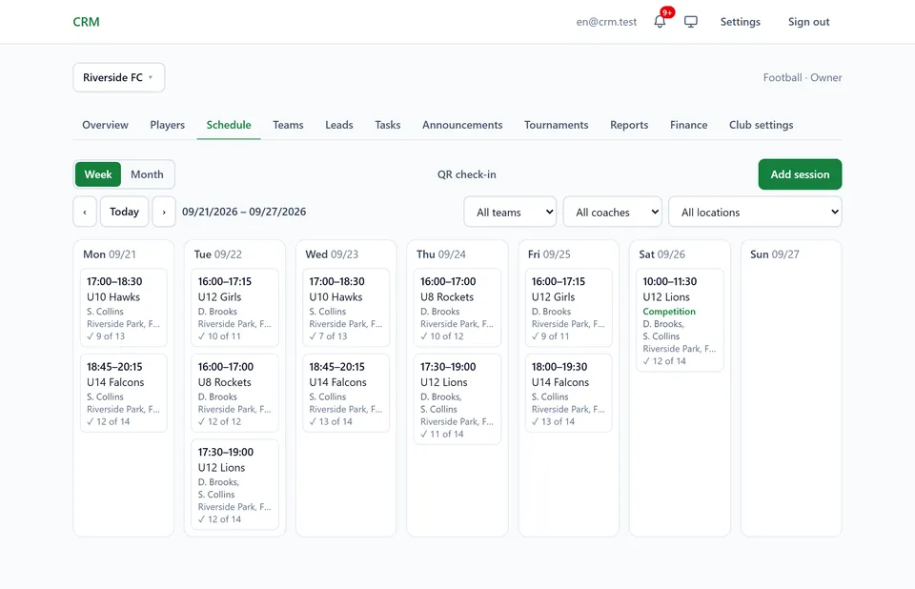Open the Tasks tab
Image resolution: width=915 pixels, height=589 pixels.
pos(388,125)
